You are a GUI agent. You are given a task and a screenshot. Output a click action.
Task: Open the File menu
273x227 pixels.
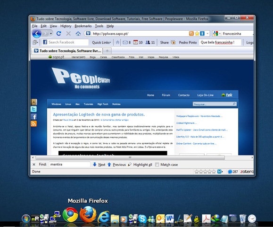tap(34, 26)
